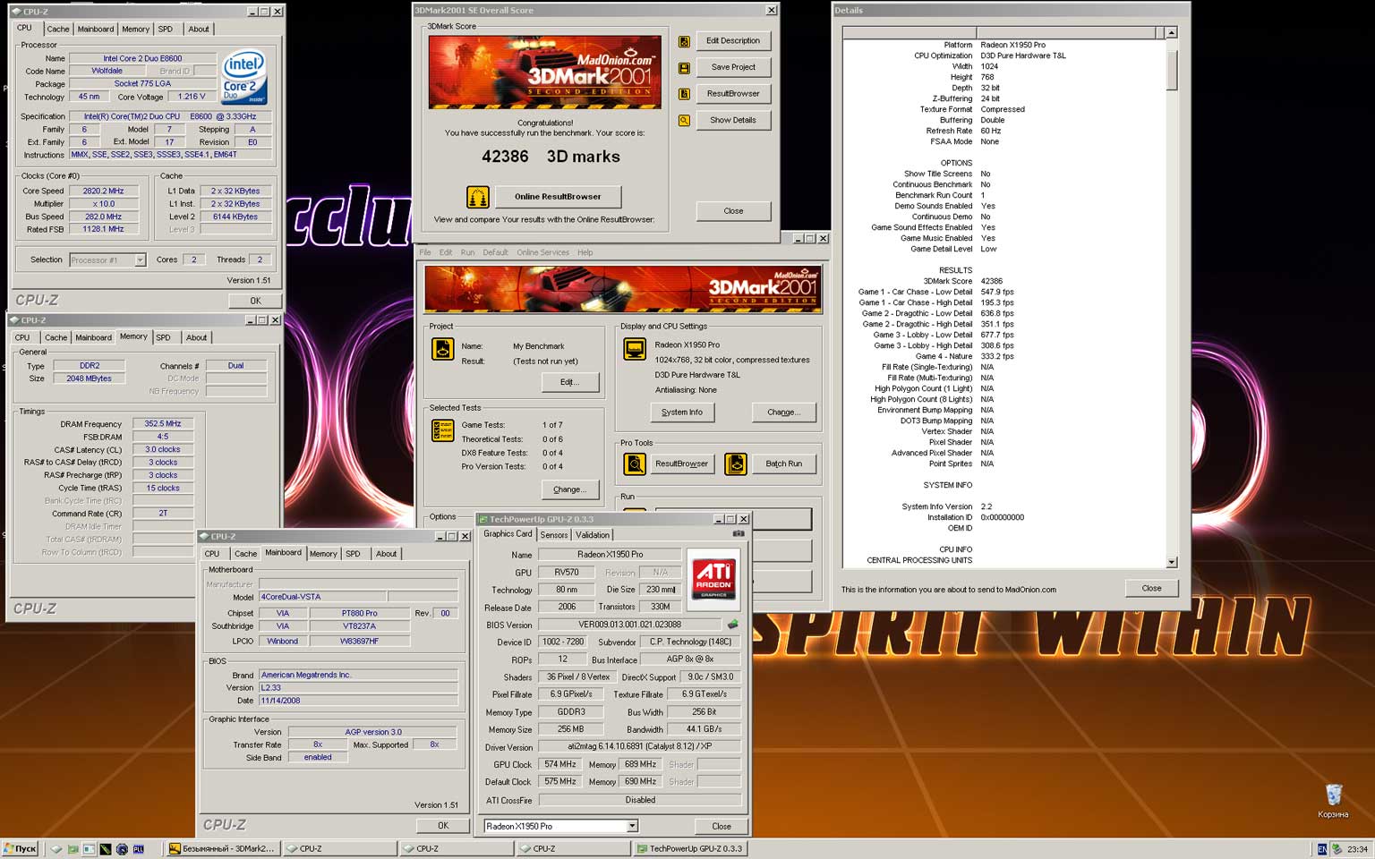This screenshot has height=859, width=1375.
Task: Click the Core Speed 2820.2 MHz value
Action: point(104,191)
